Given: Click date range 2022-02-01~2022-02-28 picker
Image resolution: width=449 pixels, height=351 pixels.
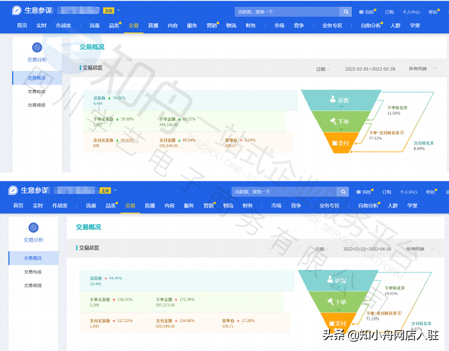Looking at the screenshot, I should pyautogui.click(x=370, y=69).
